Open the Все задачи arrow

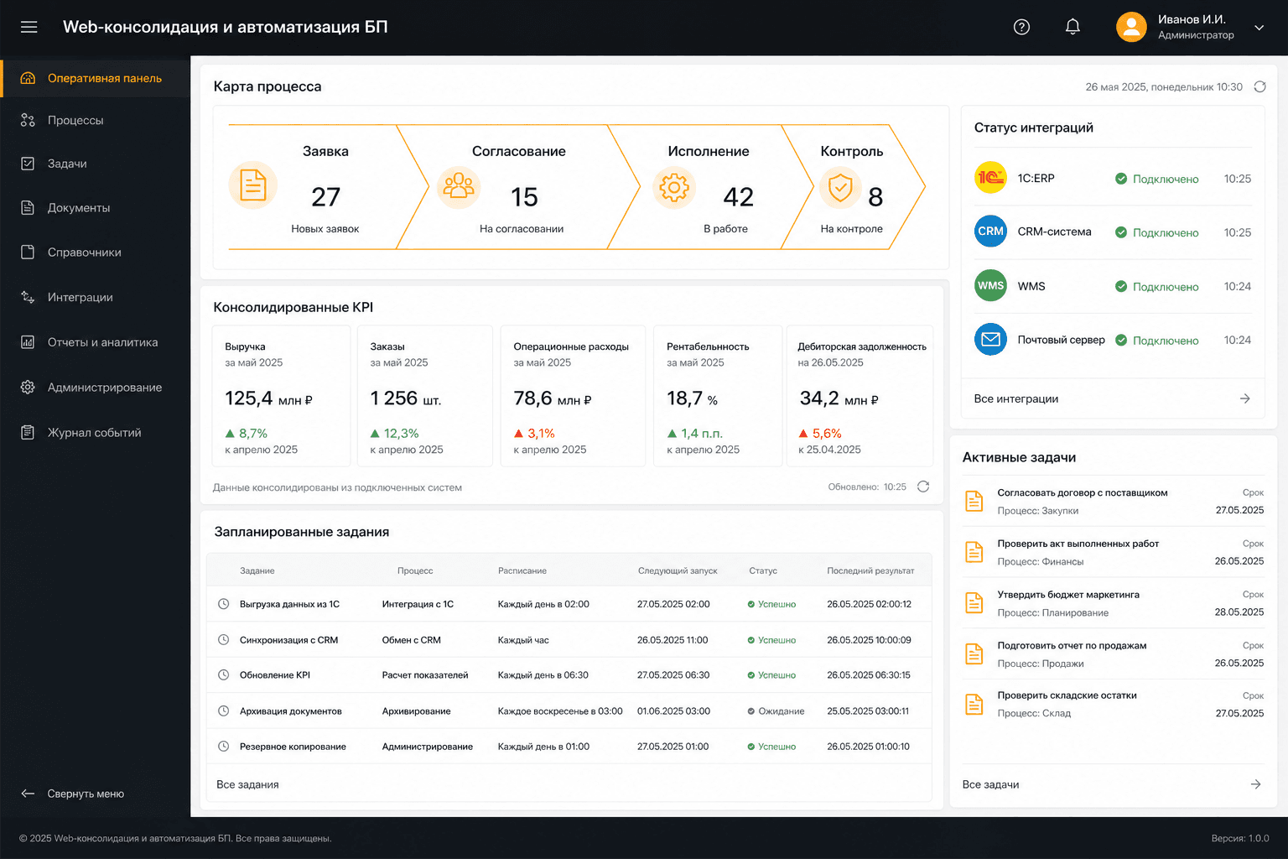[x=1255, y=784]
